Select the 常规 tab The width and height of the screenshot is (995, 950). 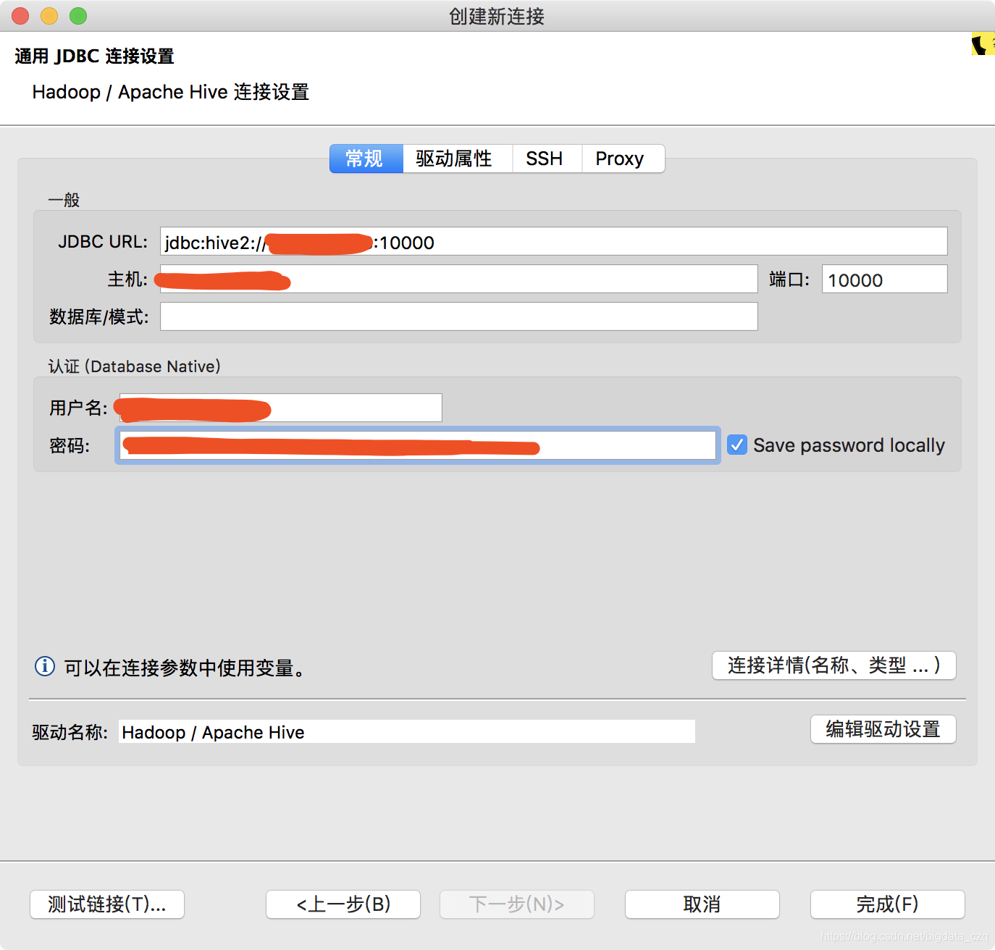point(366,159)
